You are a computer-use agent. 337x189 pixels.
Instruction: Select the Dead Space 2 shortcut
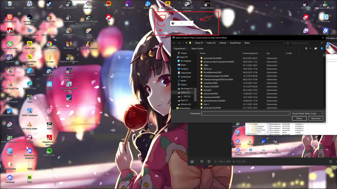(x=69, y=18)
